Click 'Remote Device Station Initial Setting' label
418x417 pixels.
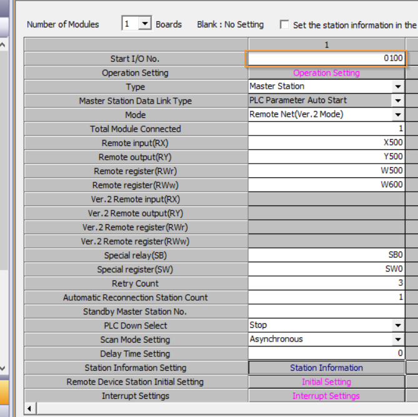tap(135, 382)
